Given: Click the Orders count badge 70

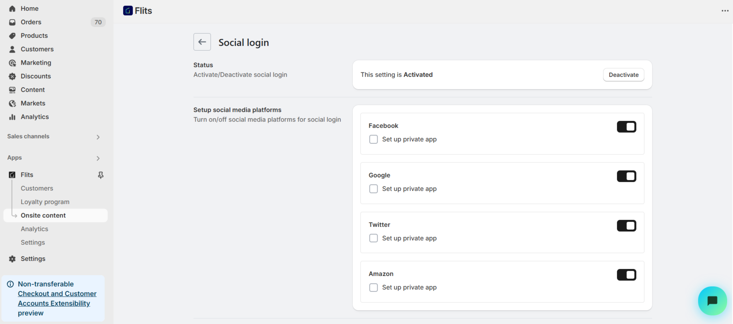Looking at the screenshot, I should pyautogui.click(x=98, y=22).
